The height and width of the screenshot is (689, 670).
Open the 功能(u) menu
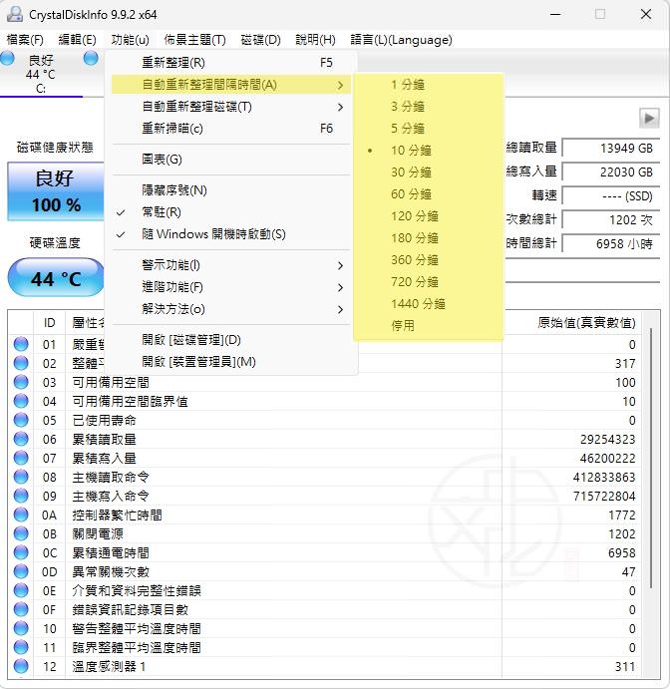click(130, 40)
